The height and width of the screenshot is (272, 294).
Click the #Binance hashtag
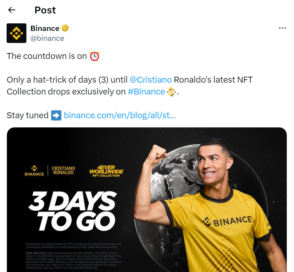pos(147,92)
